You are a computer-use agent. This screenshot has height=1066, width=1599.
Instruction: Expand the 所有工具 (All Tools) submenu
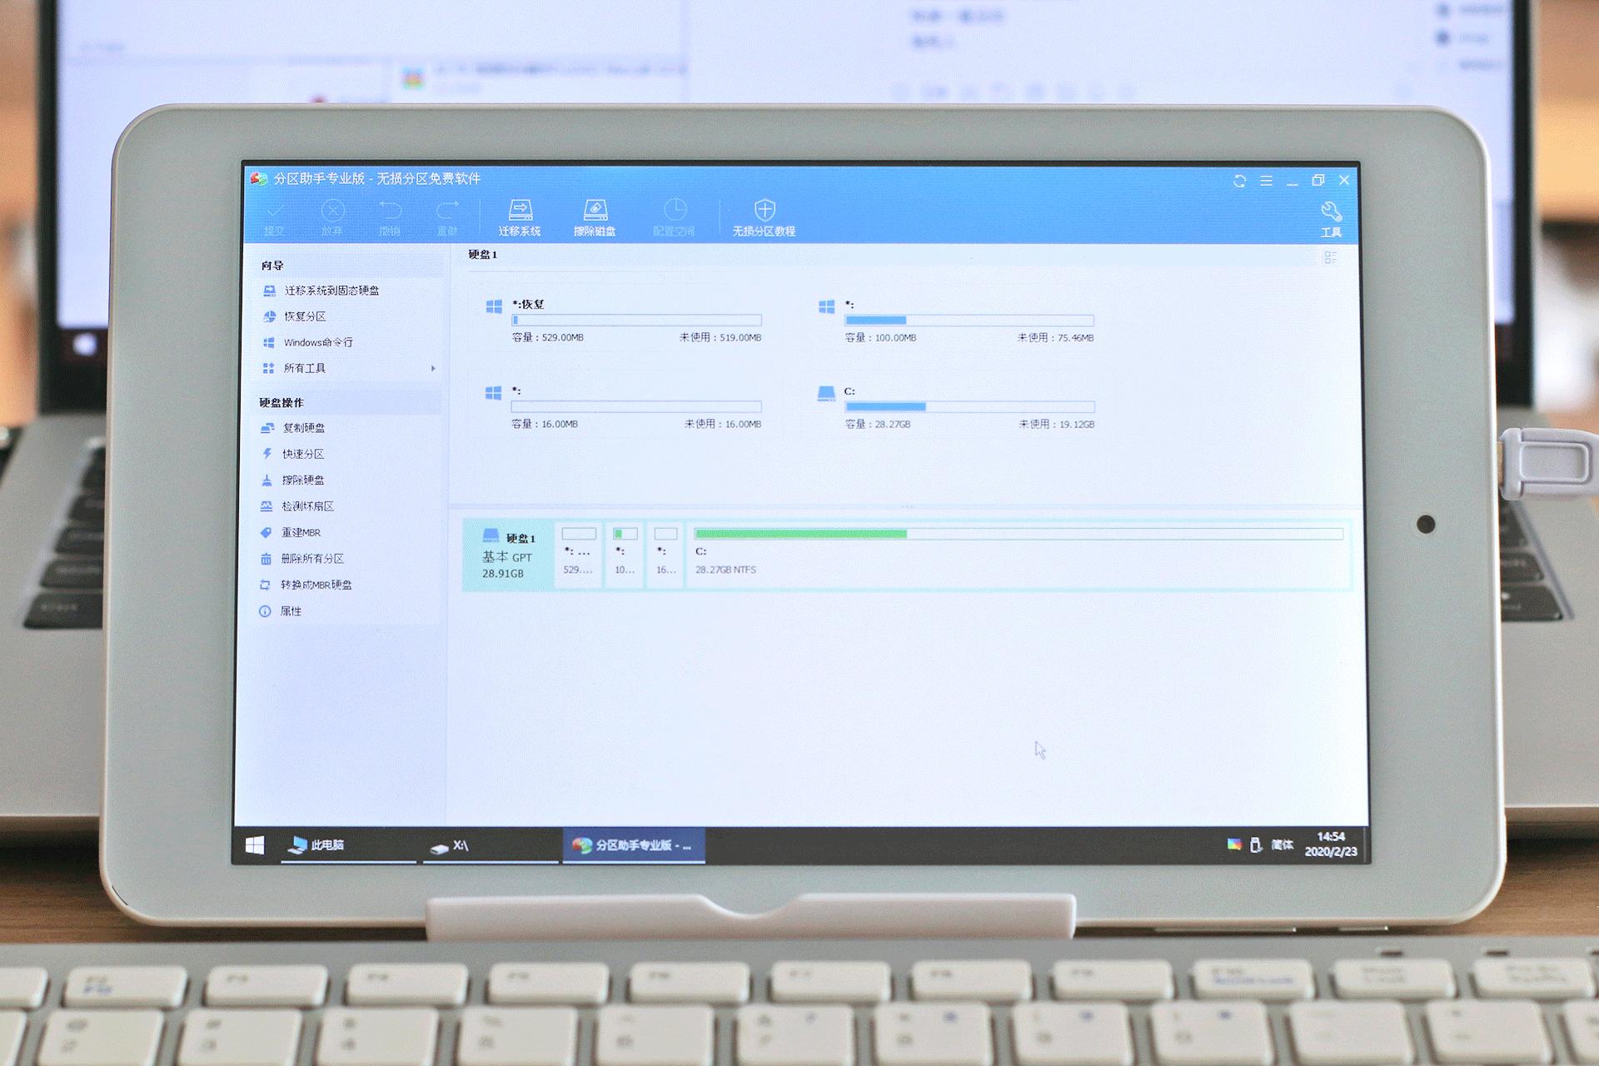(x=305, y=368)
